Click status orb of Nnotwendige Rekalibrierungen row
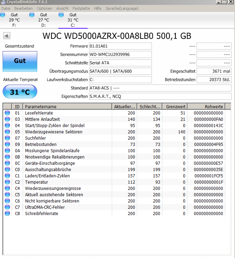Image resolution: width=235 pixels, height=258 pixels. 7,157
